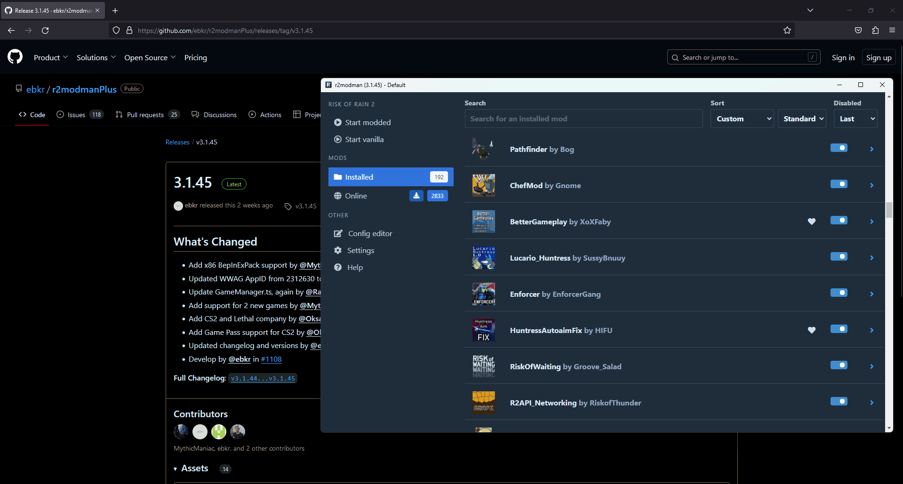Open the Standard sort direction dropdown
Screen dimensions: 903x484
pyautogui.click(x=803, y=119)
